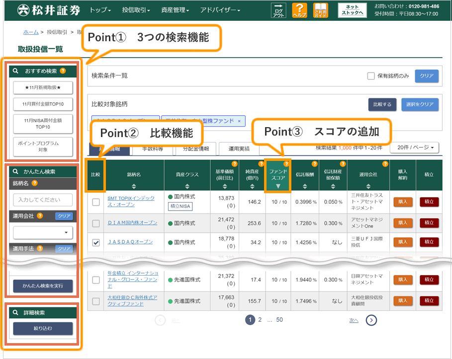The width and height of the screenshot is (452, 359).
Task: Sort by 信託報酬 using sort arrows
Action: (x=305, y=186)
